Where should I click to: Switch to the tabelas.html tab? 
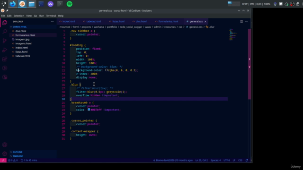(94, 21)
